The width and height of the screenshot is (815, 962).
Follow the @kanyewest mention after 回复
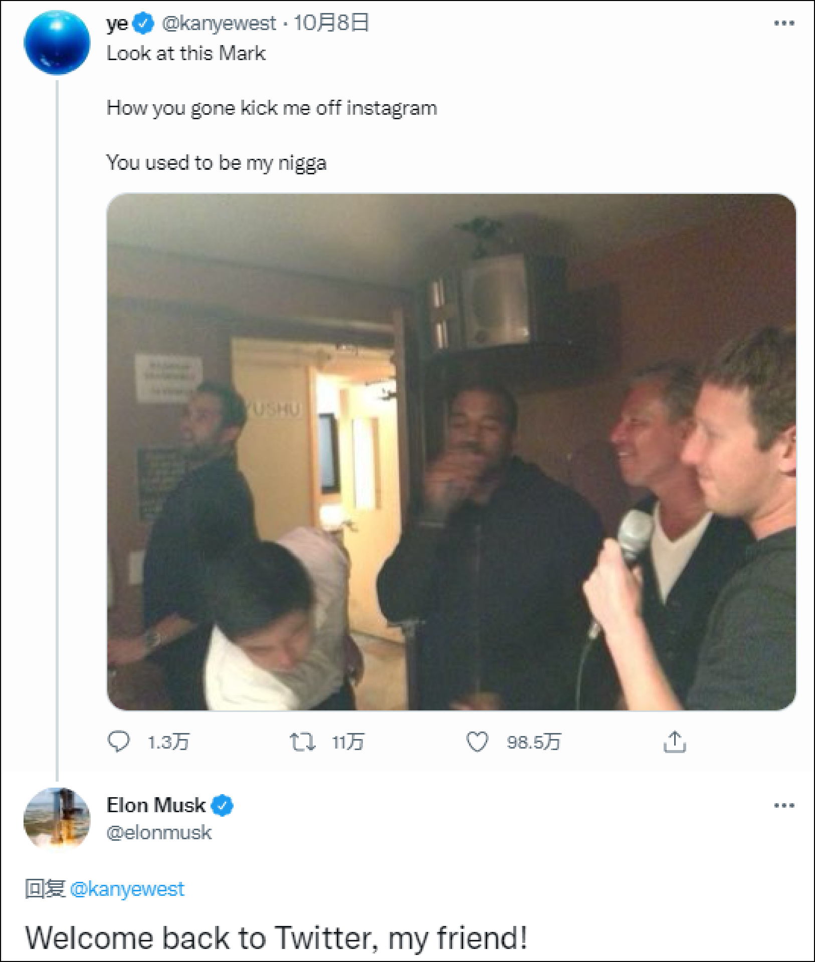[x=127, y=889]
